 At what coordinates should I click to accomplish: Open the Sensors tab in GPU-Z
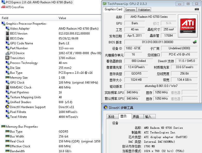pos(130,10)
